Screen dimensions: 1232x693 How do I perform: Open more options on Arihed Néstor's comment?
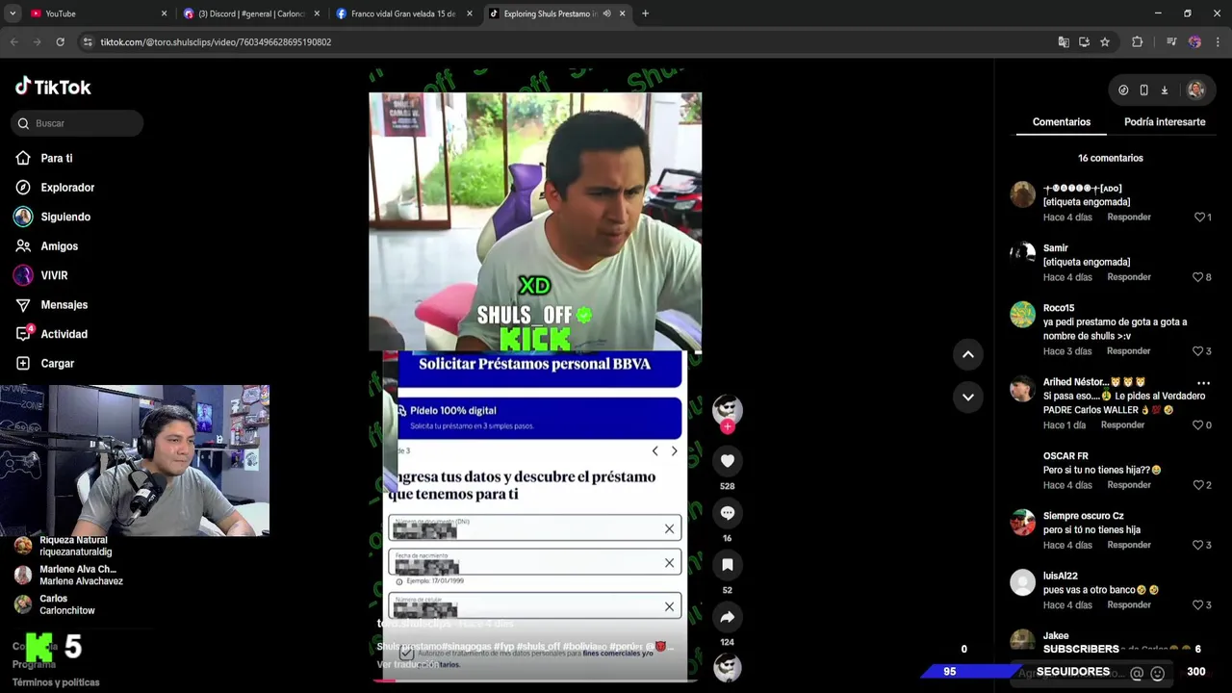(1203, 383)
